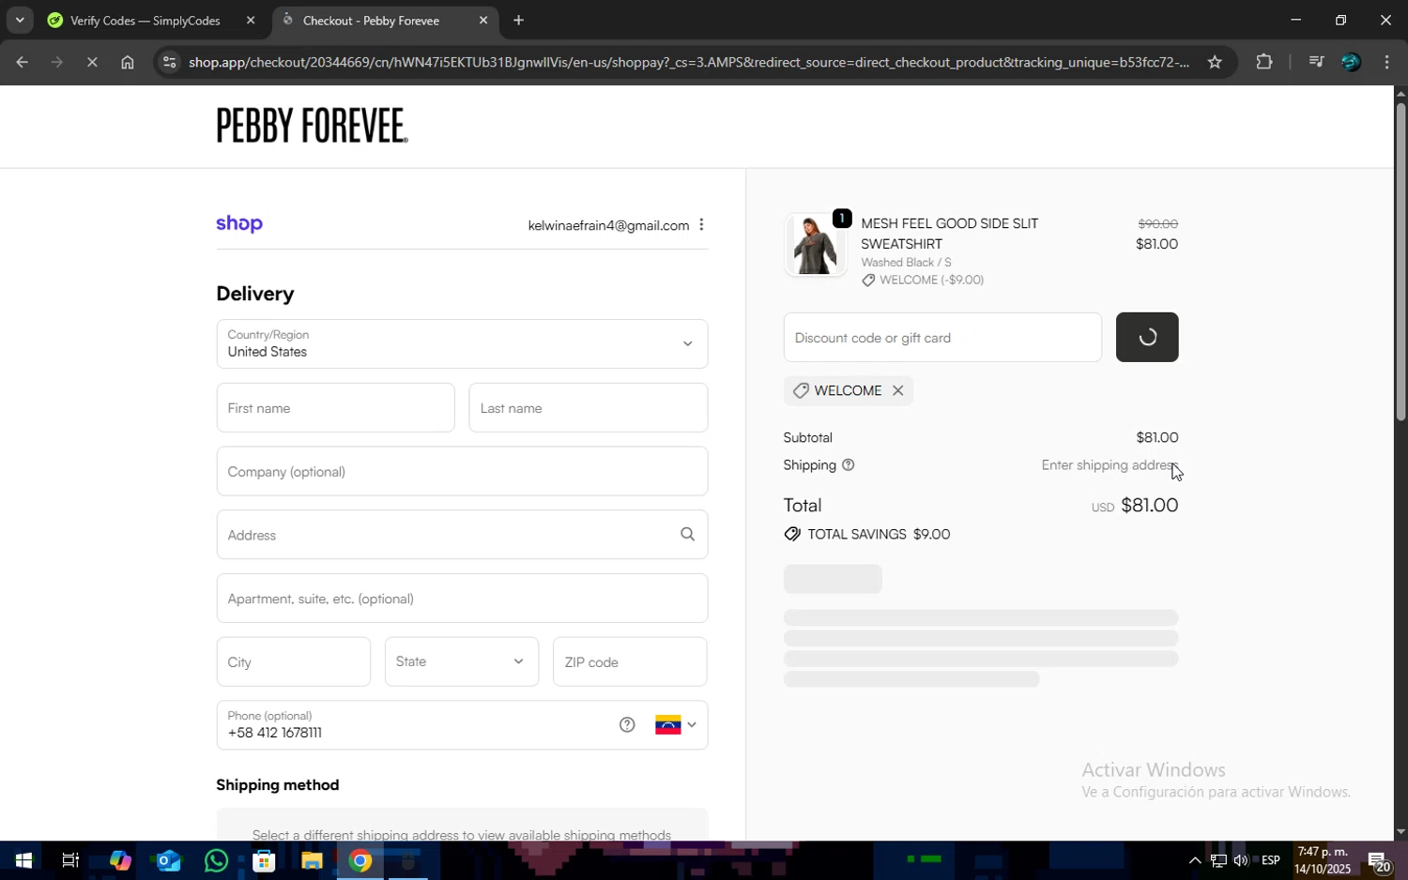
Task: Open the tab search dropdown arrow
Action: pyautogui.click(x=20, y=21)
